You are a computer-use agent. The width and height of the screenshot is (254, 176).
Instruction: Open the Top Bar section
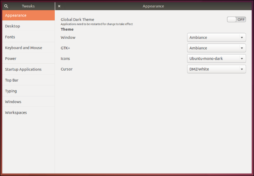pyautogui.click(x=29, y=80)
